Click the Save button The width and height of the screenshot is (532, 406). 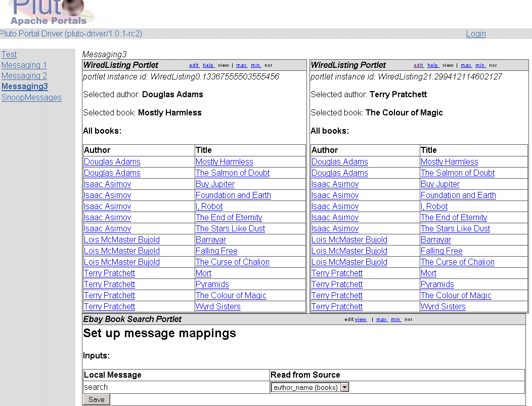(x=97, y=399)
